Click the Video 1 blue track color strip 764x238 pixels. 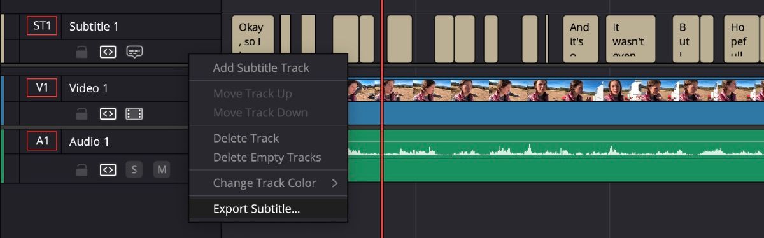click(3, 100)
